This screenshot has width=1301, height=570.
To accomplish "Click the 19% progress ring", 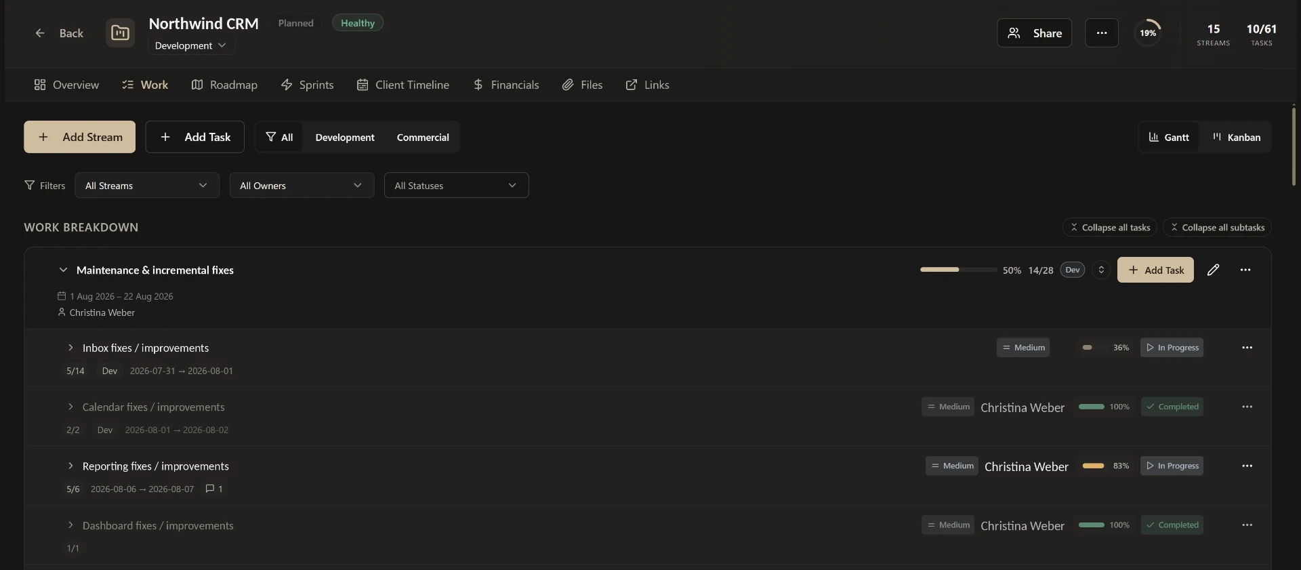I will tap(1148, 33).
